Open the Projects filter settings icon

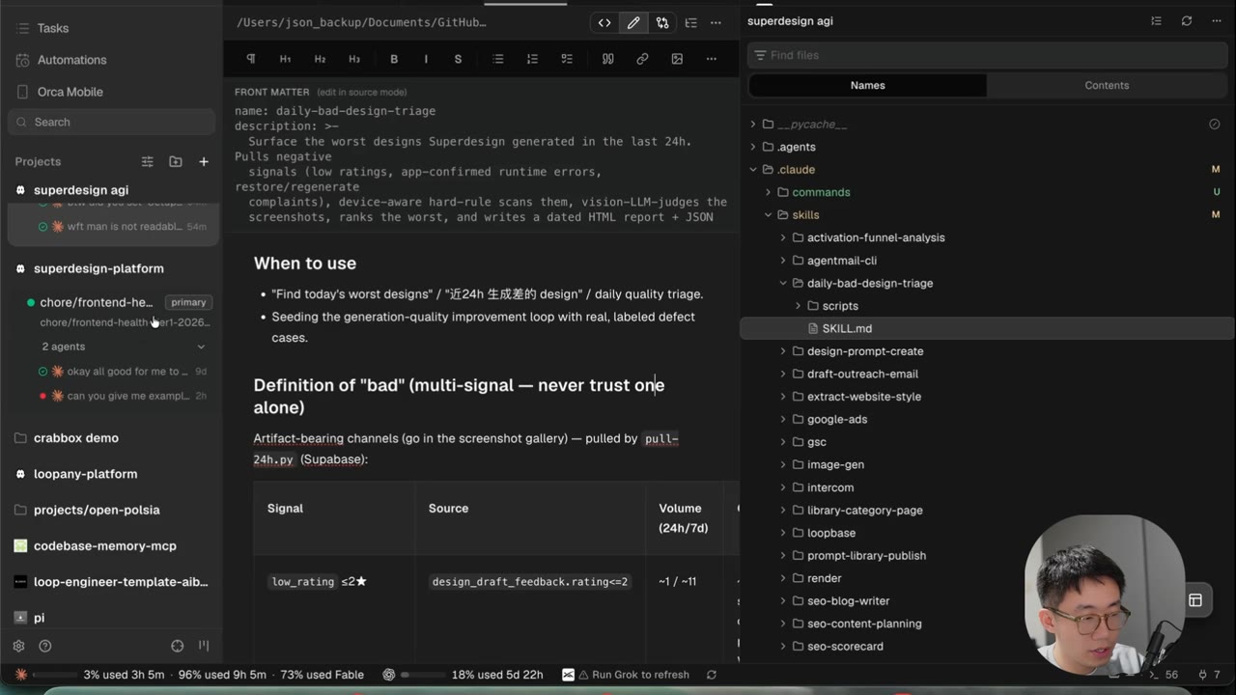tap(147, 161)
